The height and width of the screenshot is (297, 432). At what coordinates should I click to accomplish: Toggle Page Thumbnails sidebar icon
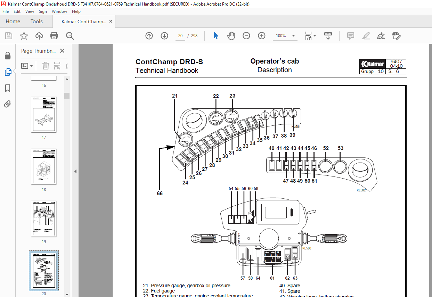(x=8, y=72)
